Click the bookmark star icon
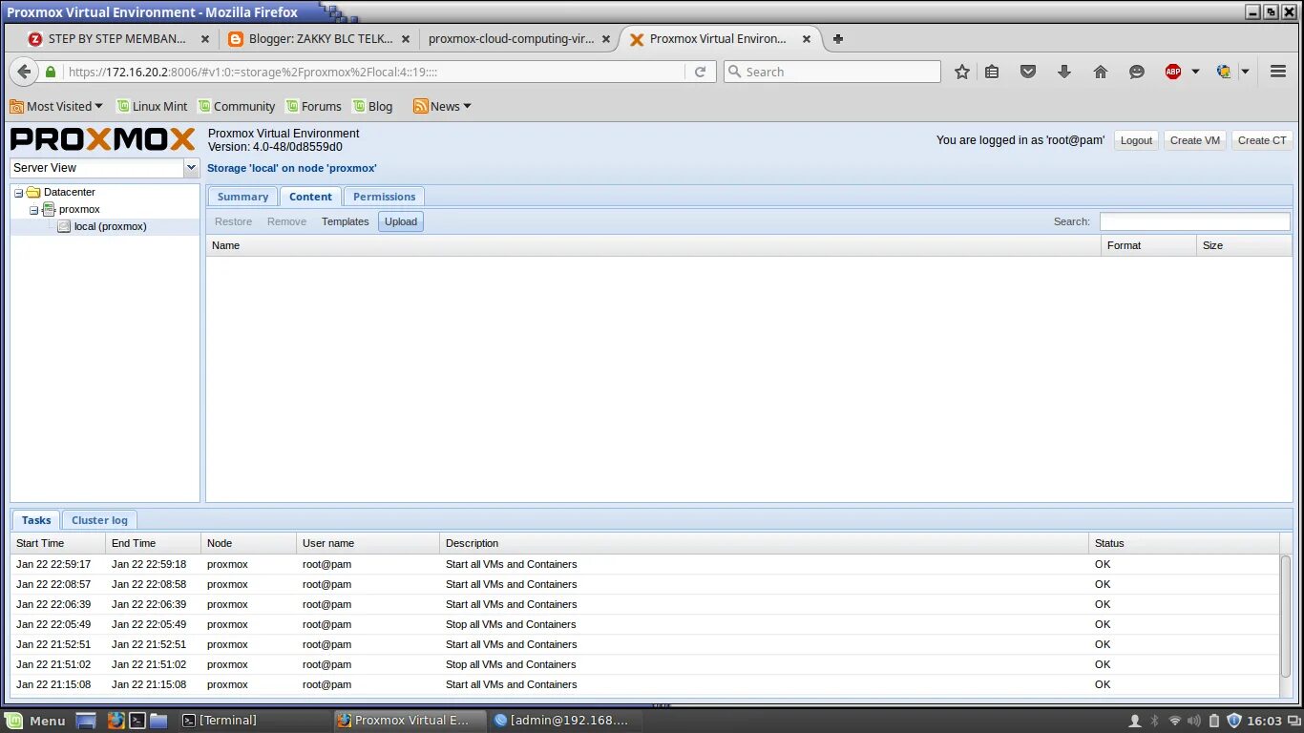Image resolution: width=1304 pixels, height=733 pixels. point(962,72)
